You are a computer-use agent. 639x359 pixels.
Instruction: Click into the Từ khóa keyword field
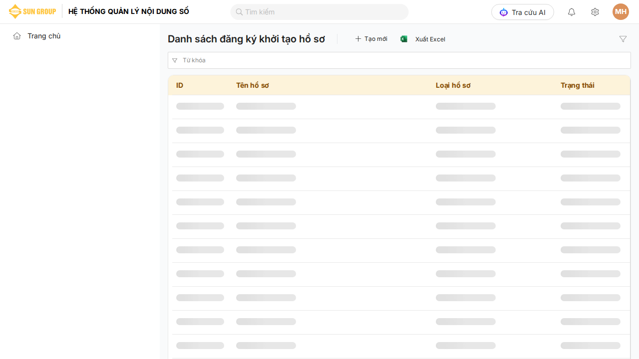tap(399, 60)
